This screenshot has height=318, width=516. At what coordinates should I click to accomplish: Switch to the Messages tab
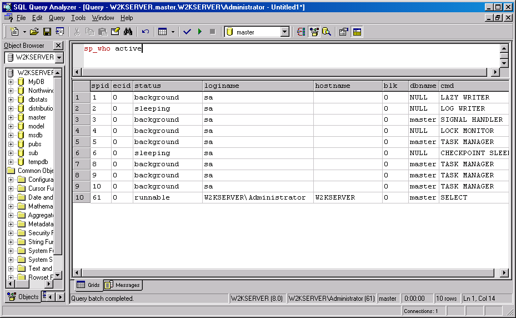click(122, 285)
